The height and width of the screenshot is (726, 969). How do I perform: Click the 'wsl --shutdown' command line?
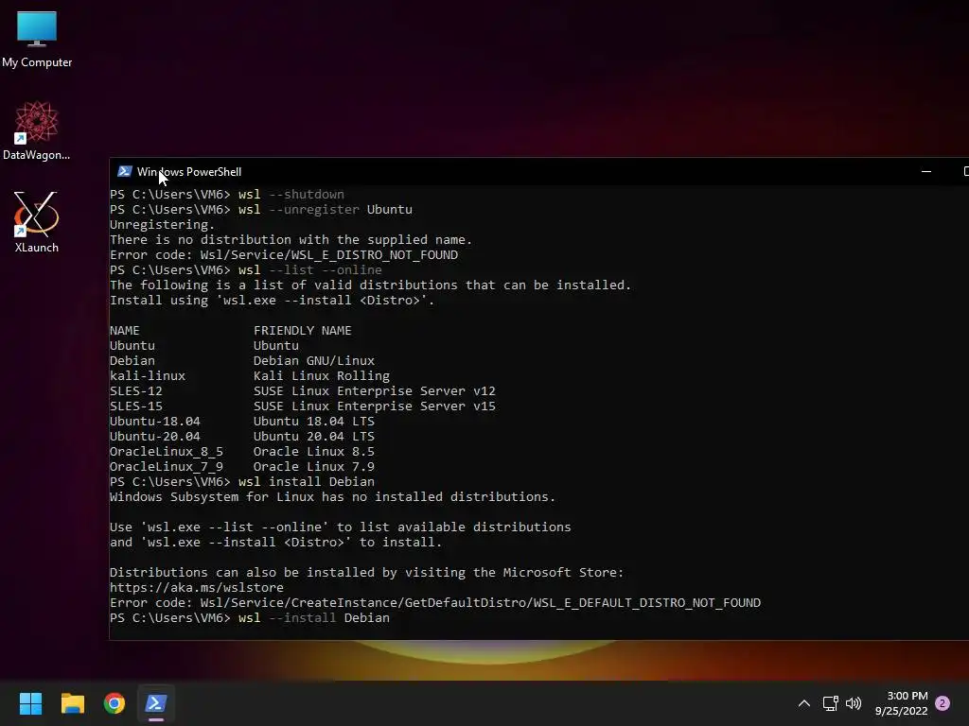click(x=227, y=195)
